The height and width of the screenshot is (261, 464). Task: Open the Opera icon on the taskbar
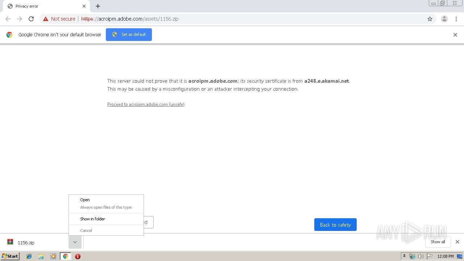pos(78,256)
